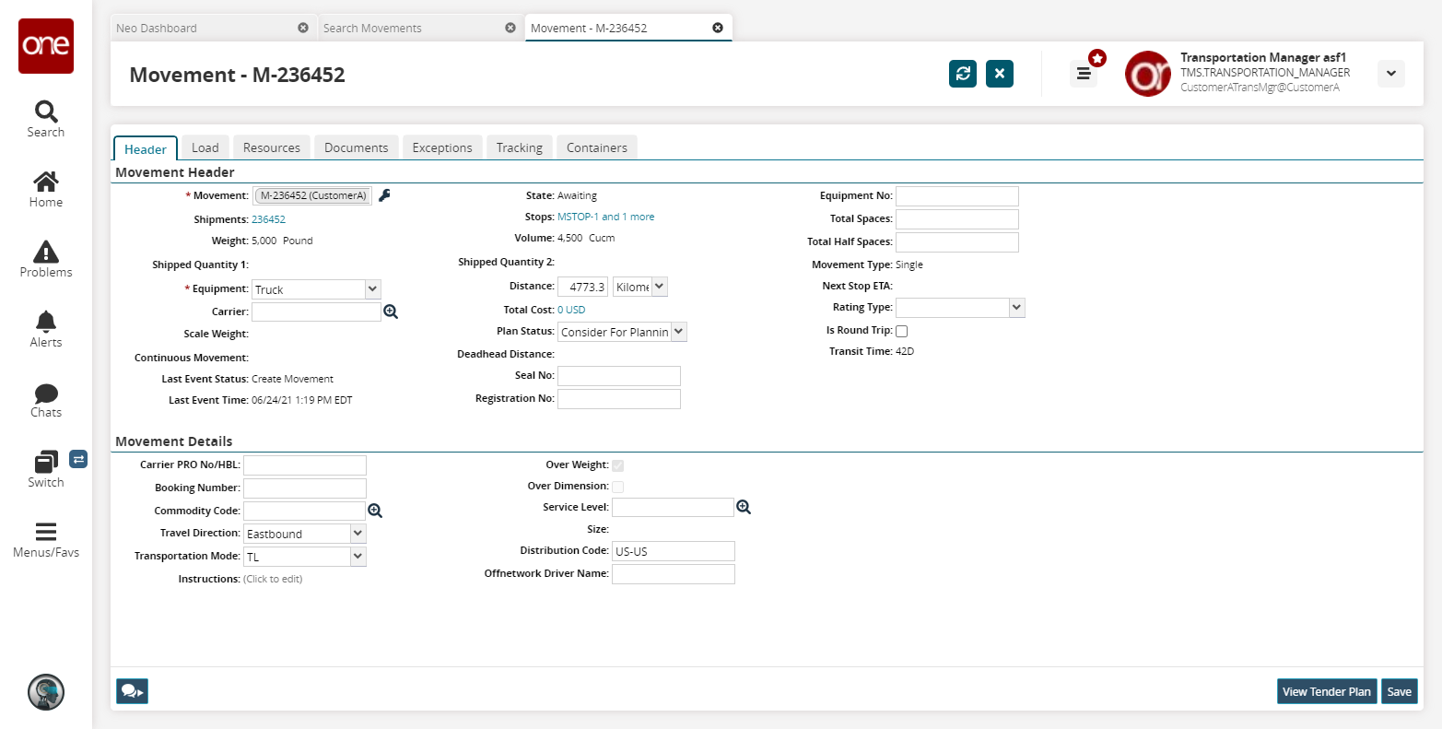
Task: Click the Seal No input field
Action: (619, 376)
